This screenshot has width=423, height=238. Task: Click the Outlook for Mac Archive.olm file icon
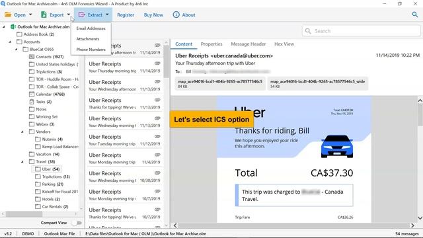(13, 26)
